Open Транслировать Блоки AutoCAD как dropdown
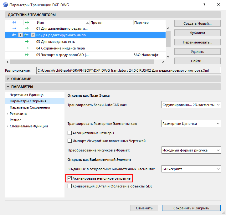Image resolution: width=226 pixels, height=215 pixels. (x=191, y=105)
